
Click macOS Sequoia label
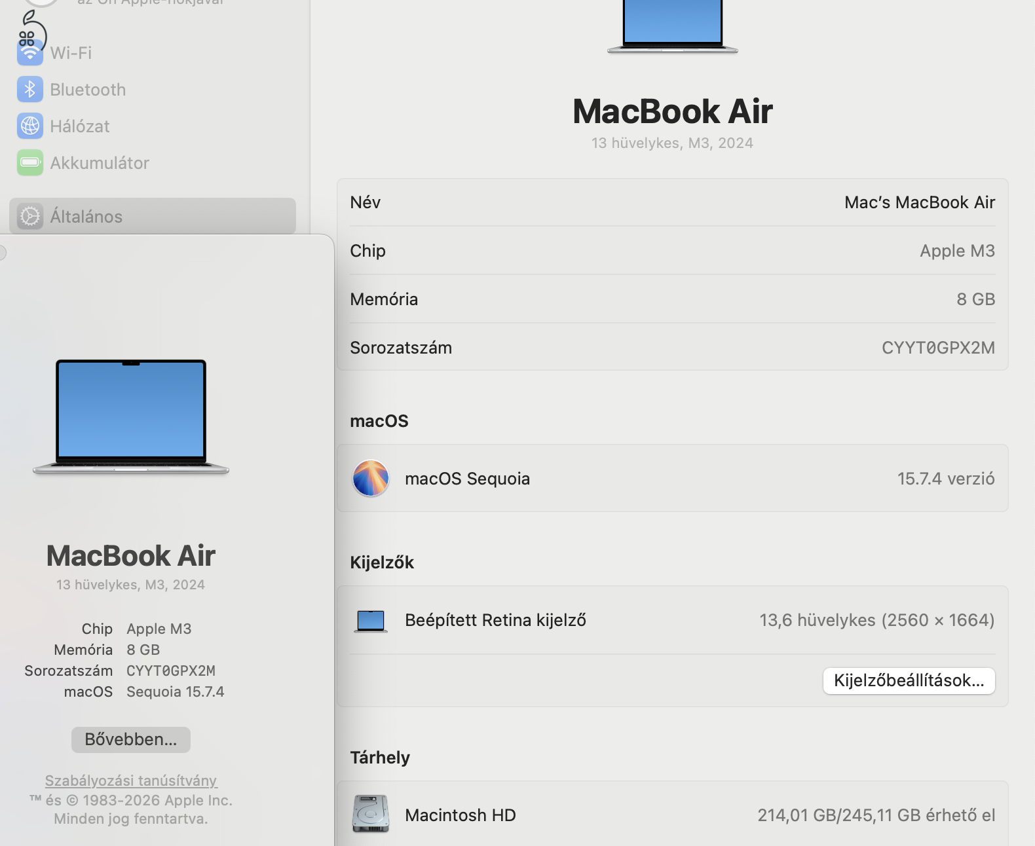pyautogui.click(x=468, y=479)
